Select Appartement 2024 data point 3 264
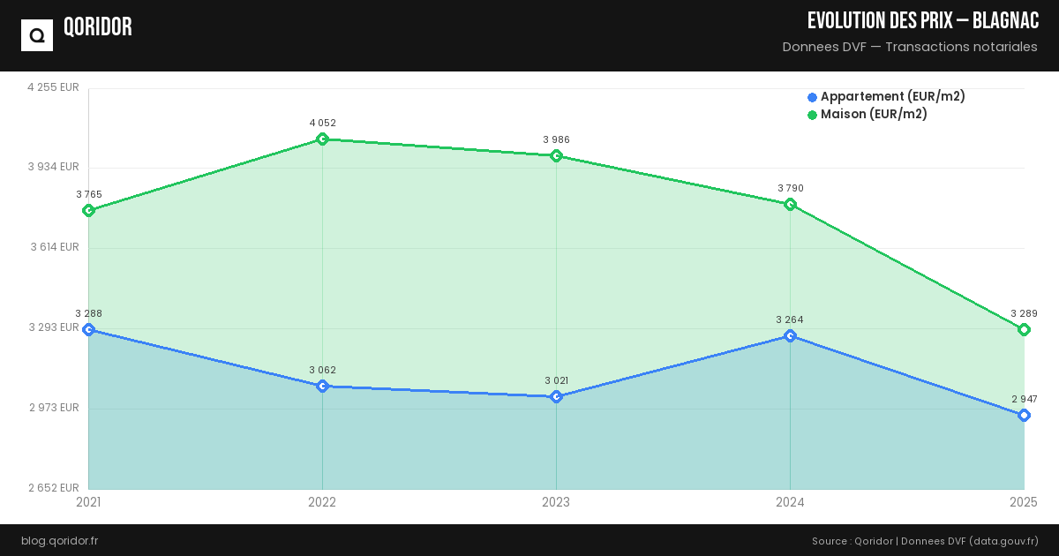This screenshot has height=556, width=1059. (x=790, y=335)
